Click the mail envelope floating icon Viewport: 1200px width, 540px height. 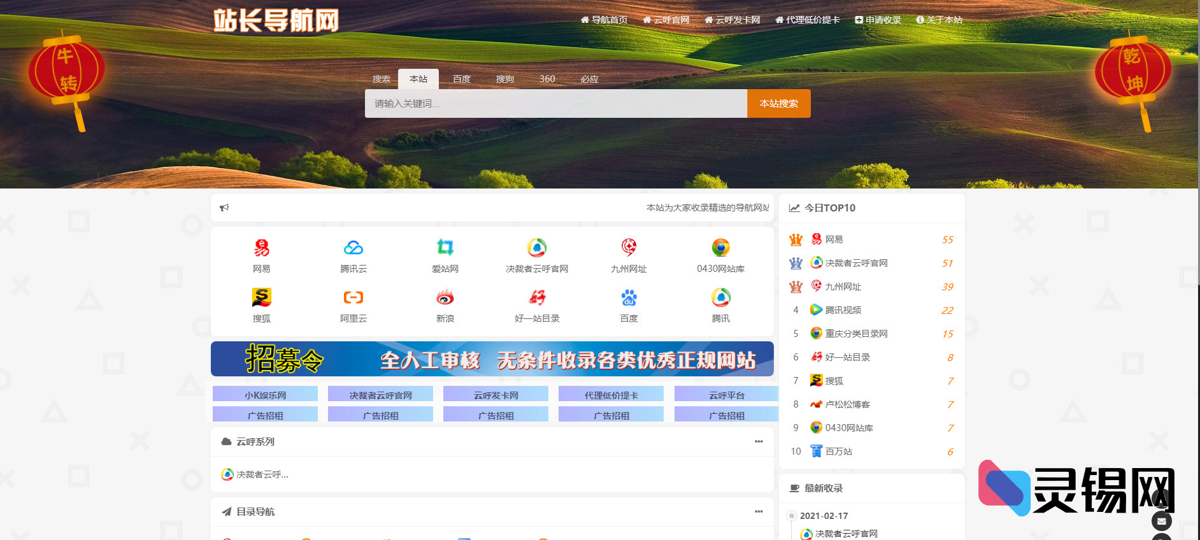[x=1162, y=521]
